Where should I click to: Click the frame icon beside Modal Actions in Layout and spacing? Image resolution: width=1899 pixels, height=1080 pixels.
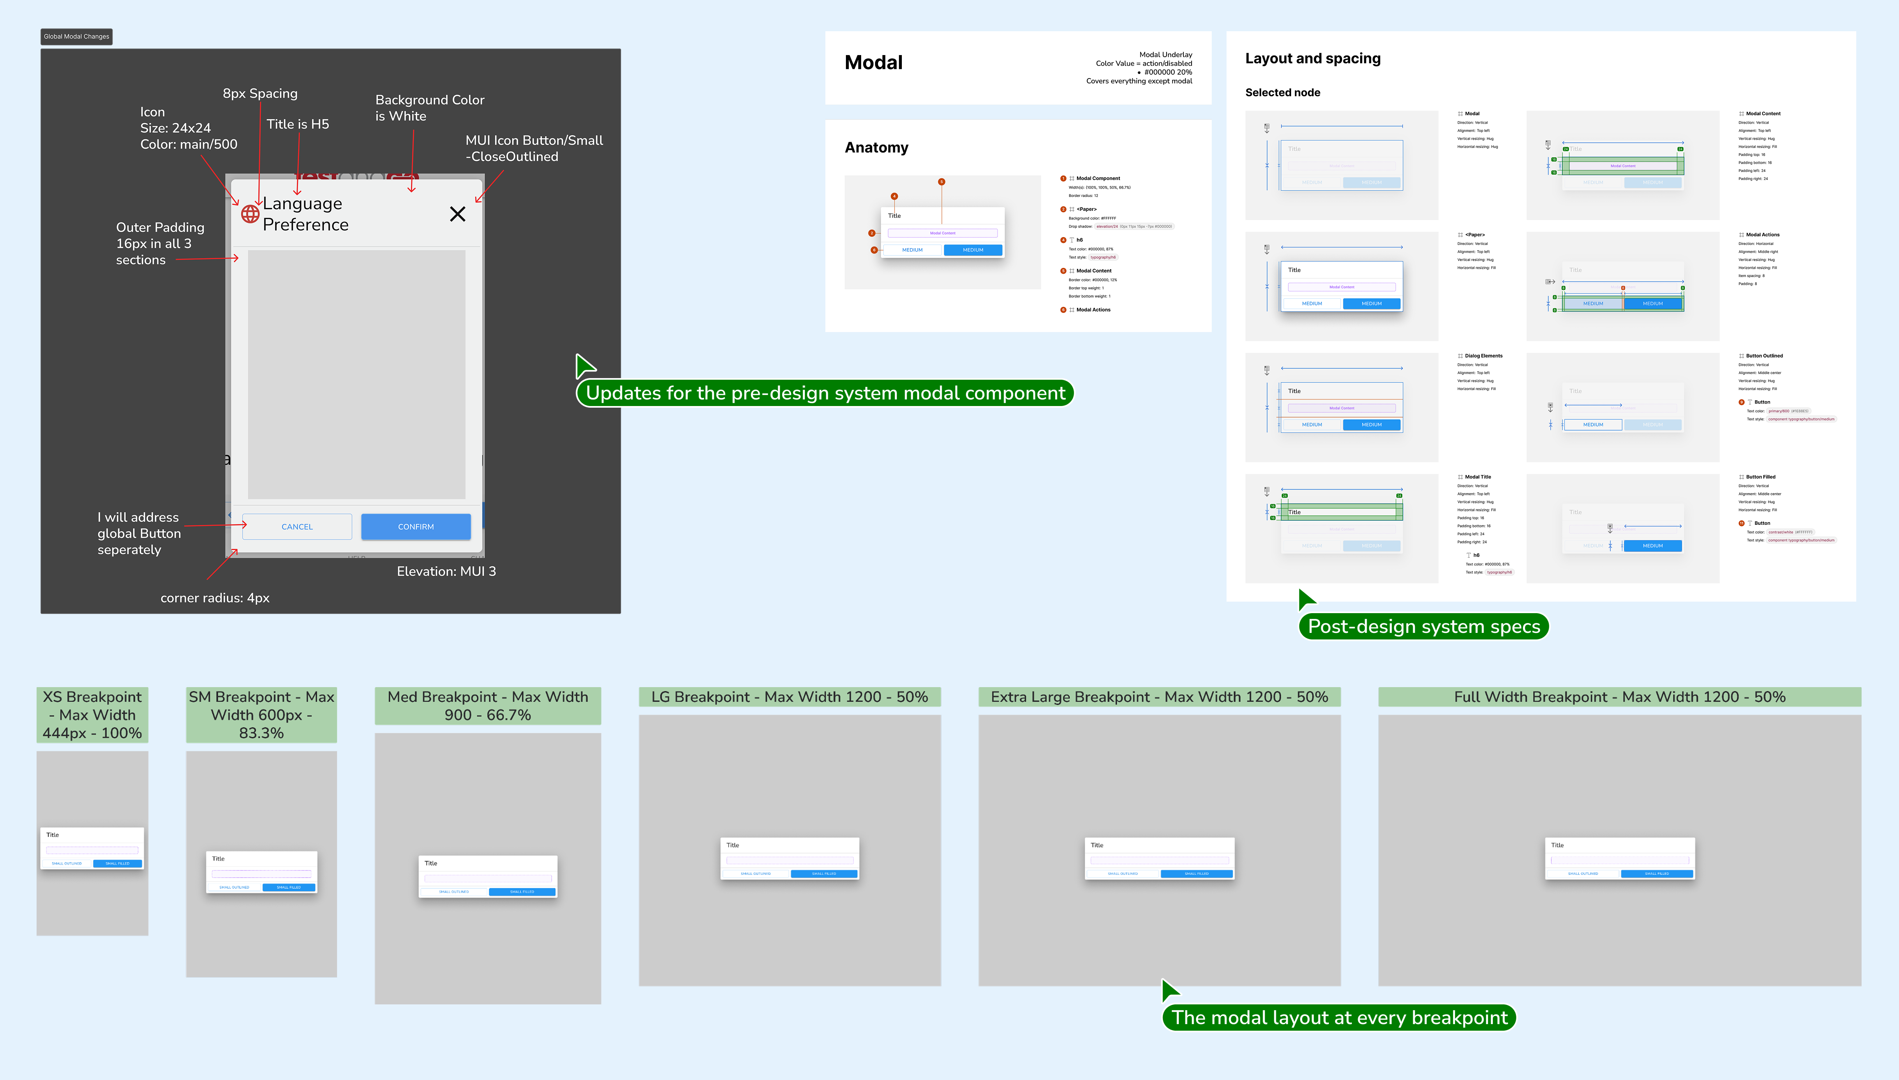(1741, 234)
